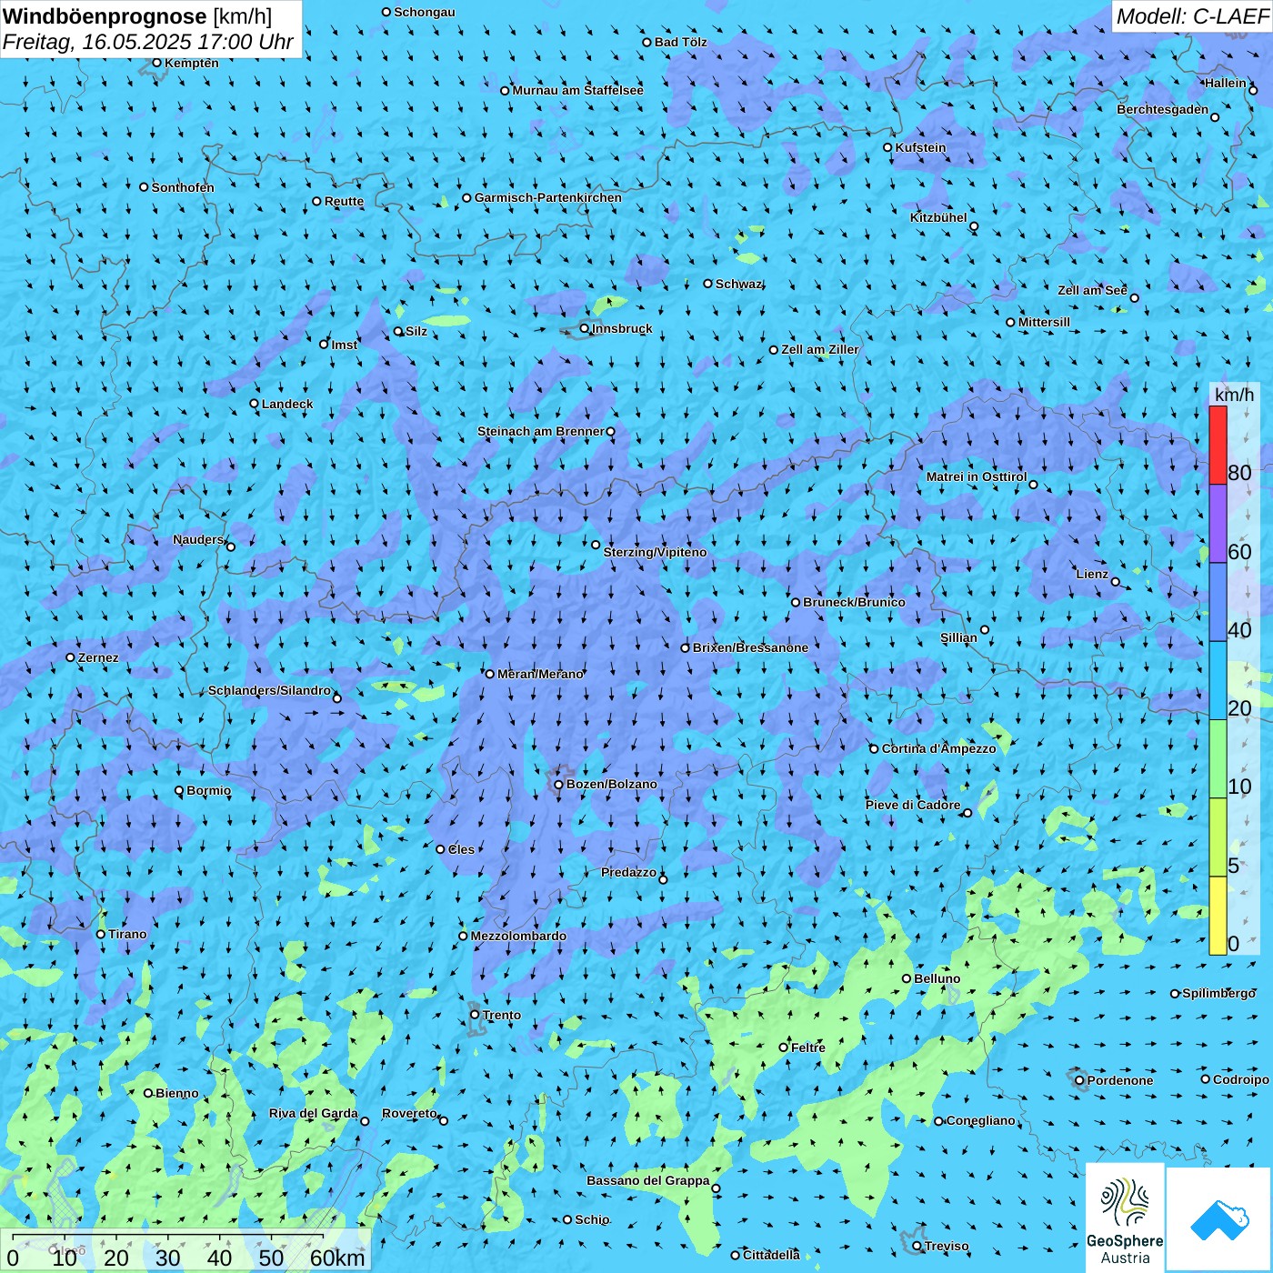Screen dimensions: 1273x1273
Task: Click the Innsbruck city marker
Action: (x=585, y=328)
